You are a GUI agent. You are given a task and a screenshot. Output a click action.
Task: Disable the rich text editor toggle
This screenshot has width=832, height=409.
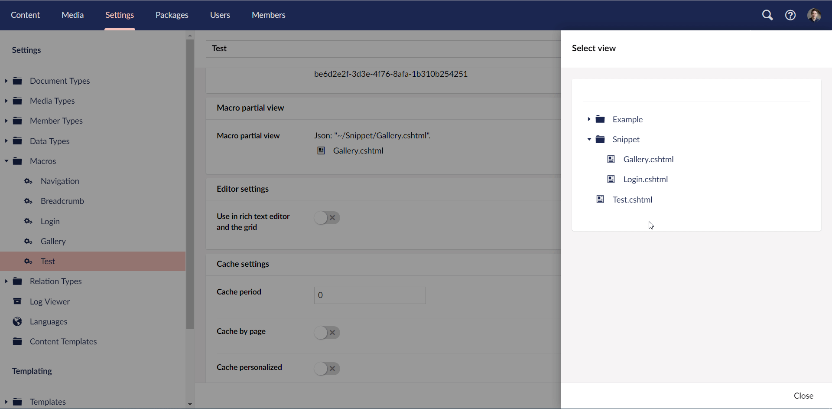tap(327, 218)
